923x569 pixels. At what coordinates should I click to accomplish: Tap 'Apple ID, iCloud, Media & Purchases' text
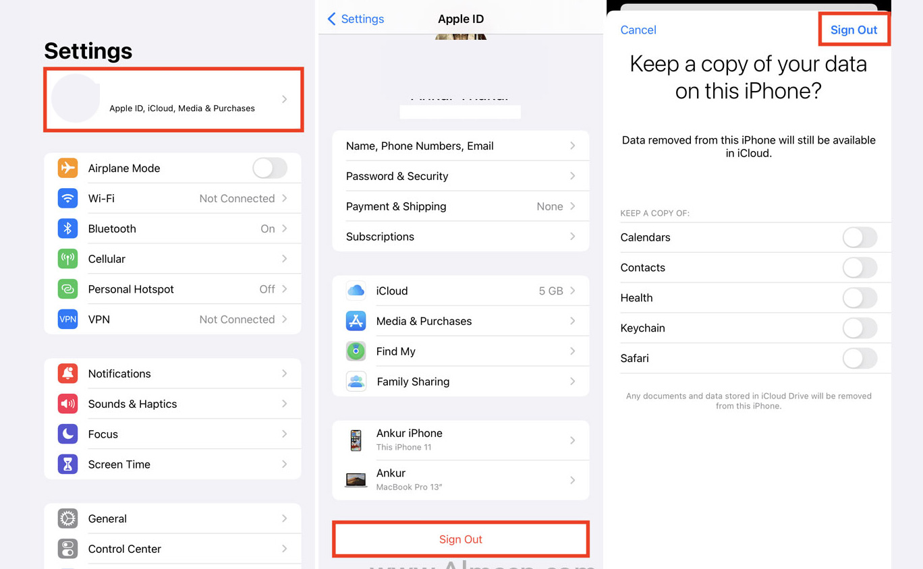tap(182, 108)
